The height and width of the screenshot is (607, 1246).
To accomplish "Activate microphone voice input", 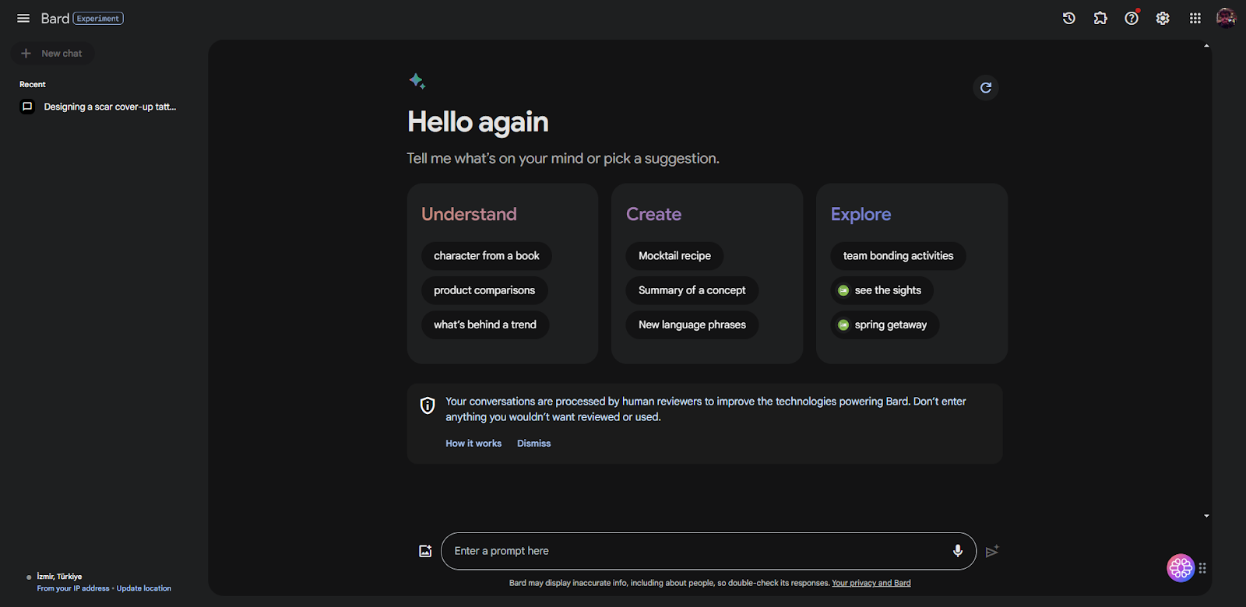I will (x=958, y=551).
